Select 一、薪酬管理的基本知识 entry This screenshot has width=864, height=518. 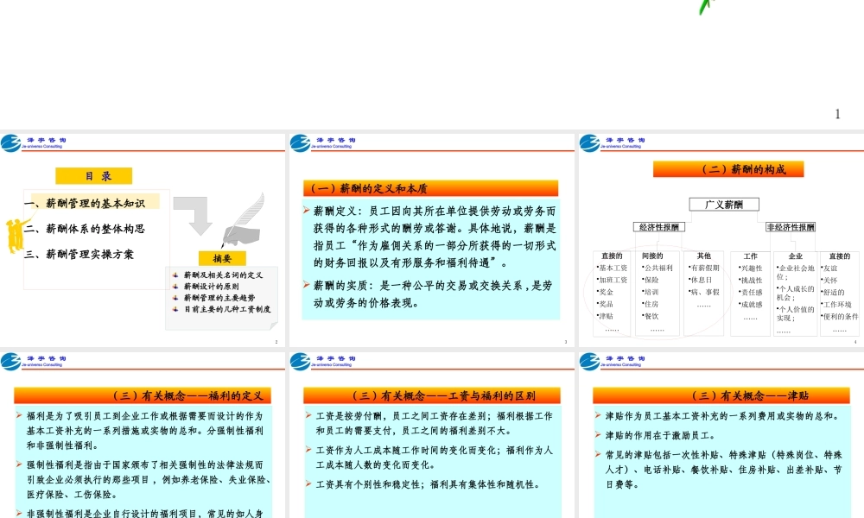click(85, 203)
